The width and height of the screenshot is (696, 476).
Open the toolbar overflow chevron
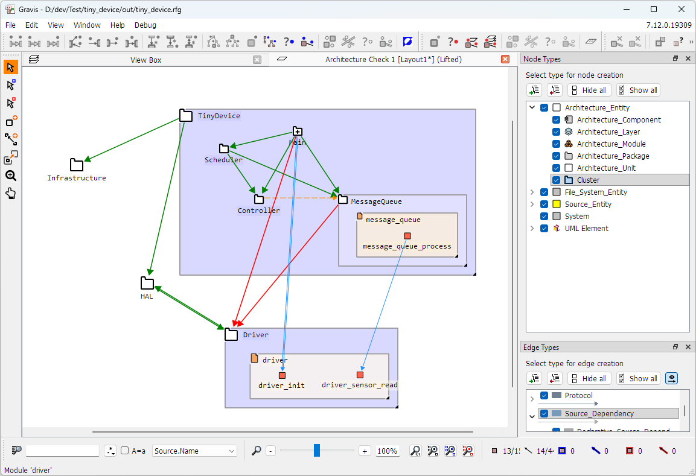point(691,42)
